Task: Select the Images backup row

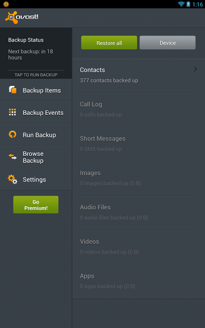Action: click(x=138, y=178)
